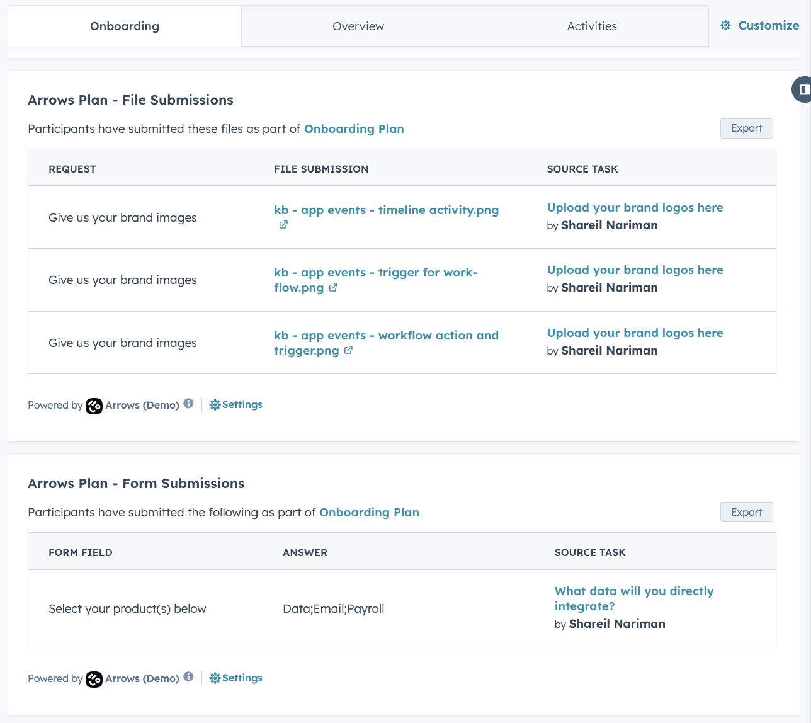This screenshot has width=811, height=723.
Task: Open Settings in Form Submissions footer
Action: 236,678
